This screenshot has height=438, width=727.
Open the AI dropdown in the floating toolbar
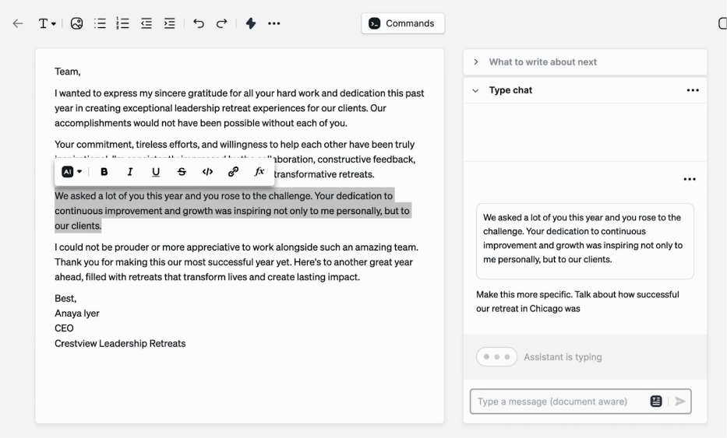tap(72, 172)
